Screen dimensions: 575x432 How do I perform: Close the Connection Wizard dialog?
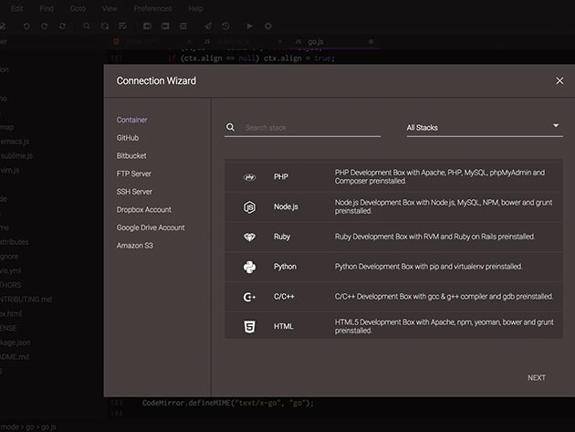[x=559, y=80]
